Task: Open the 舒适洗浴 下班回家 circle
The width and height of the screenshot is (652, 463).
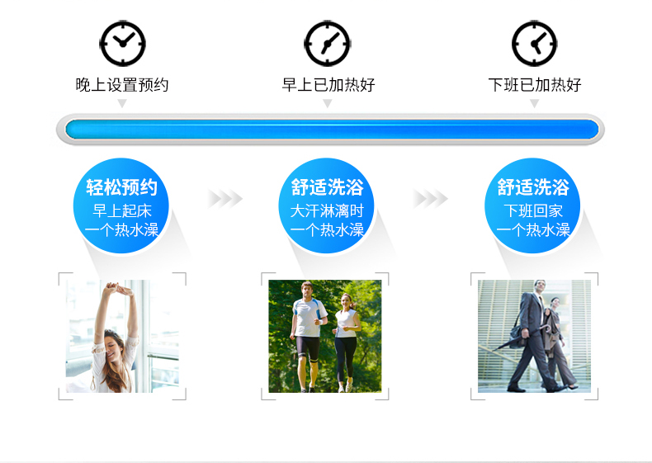Action: click(532, 206)
